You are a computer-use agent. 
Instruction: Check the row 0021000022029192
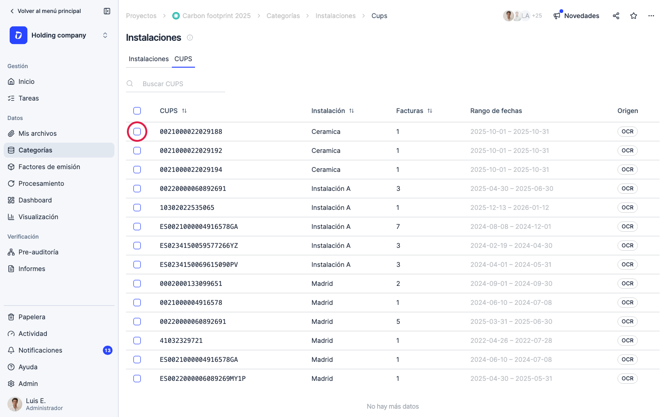click(137, 151)
